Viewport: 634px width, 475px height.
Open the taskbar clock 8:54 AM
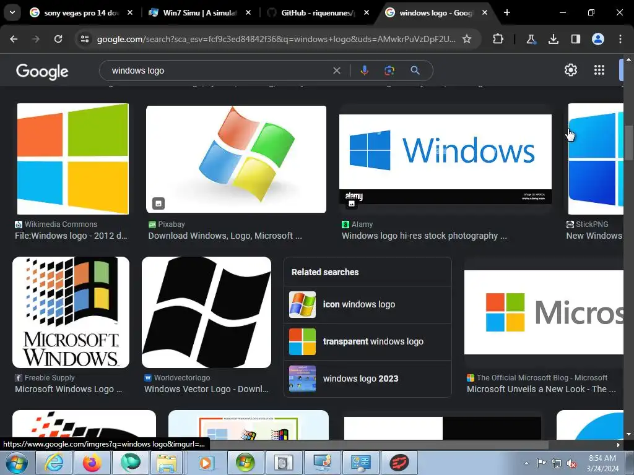click(x=602, y=463)
